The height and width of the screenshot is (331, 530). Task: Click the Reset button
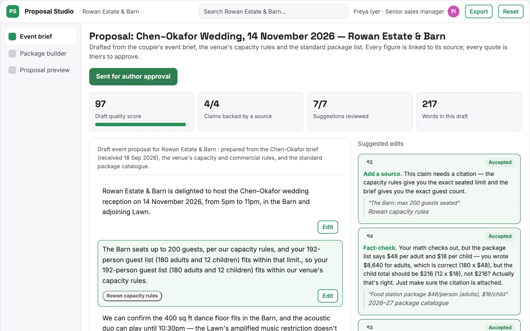point(510,11)
